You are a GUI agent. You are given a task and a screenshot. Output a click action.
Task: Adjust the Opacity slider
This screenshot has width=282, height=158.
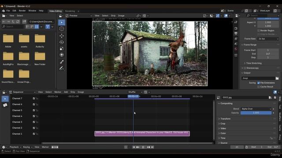pyautogui.click(x=256, y=113)
